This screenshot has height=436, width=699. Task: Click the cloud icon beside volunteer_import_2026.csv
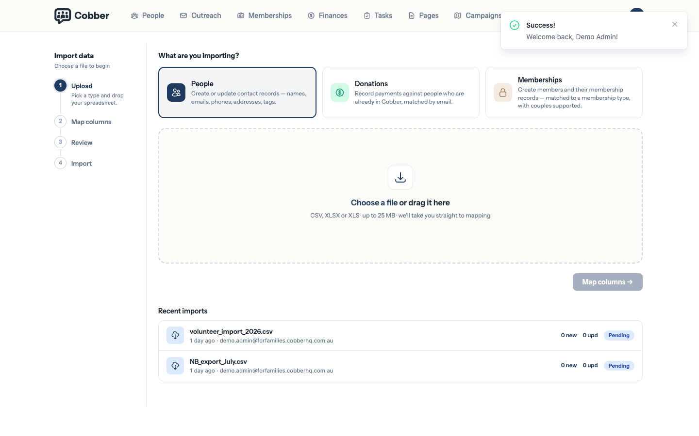(175, 335)
